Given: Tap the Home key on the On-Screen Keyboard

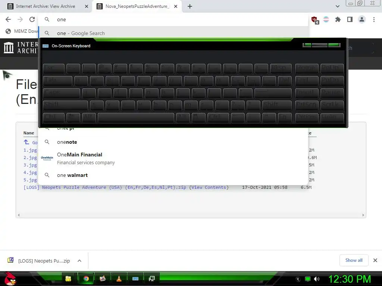Looking at the screenshot, I should pyautogui.click(x=307, y=69).
